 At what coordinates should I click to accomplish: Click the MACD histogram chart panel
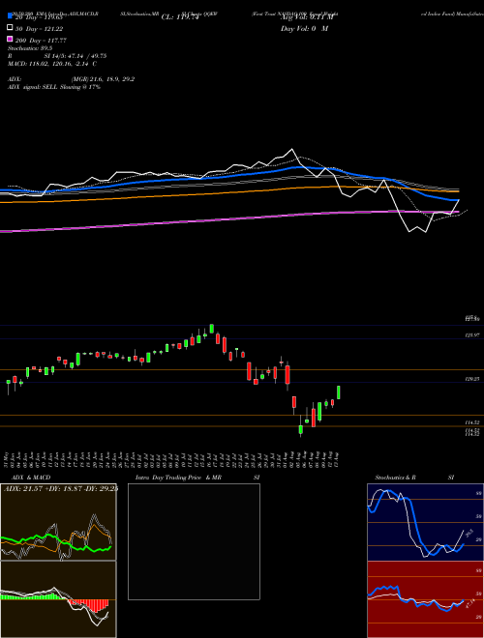click(58, 599)
